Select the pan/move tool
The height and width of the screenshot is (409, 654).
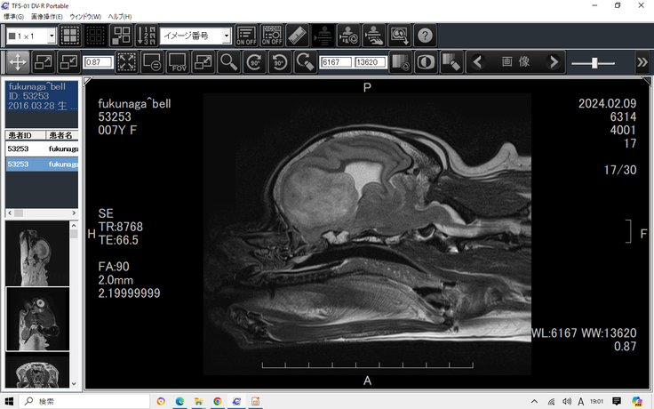[x=18, y=62]
